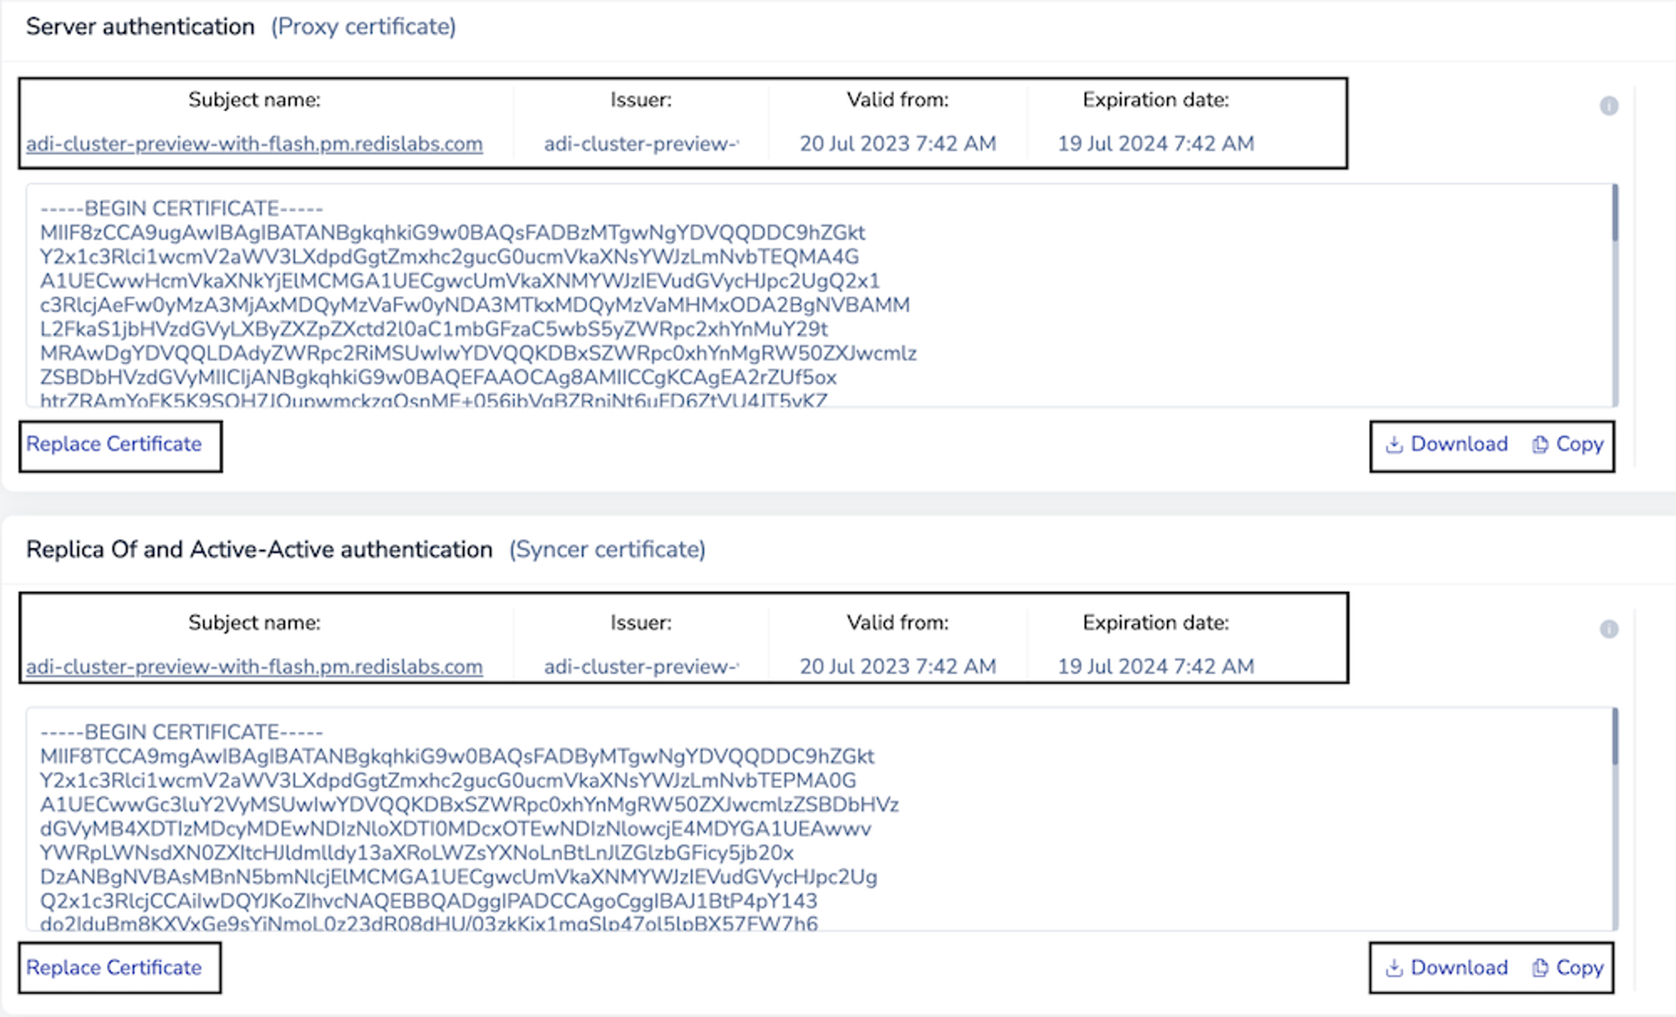The height and width of the screenshot is (1017, 1676).
Task: Click the Syncer certificate text box scrollbar
Action: 1615,737
